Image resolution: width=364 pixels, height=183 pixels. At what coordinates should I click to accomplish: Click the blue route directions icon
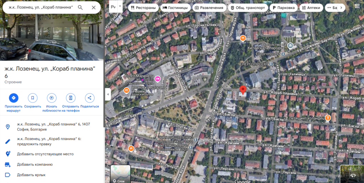(14, 98)
